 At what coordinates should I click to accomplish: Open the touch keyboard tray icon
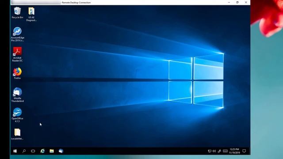click(x=225, y=151)
